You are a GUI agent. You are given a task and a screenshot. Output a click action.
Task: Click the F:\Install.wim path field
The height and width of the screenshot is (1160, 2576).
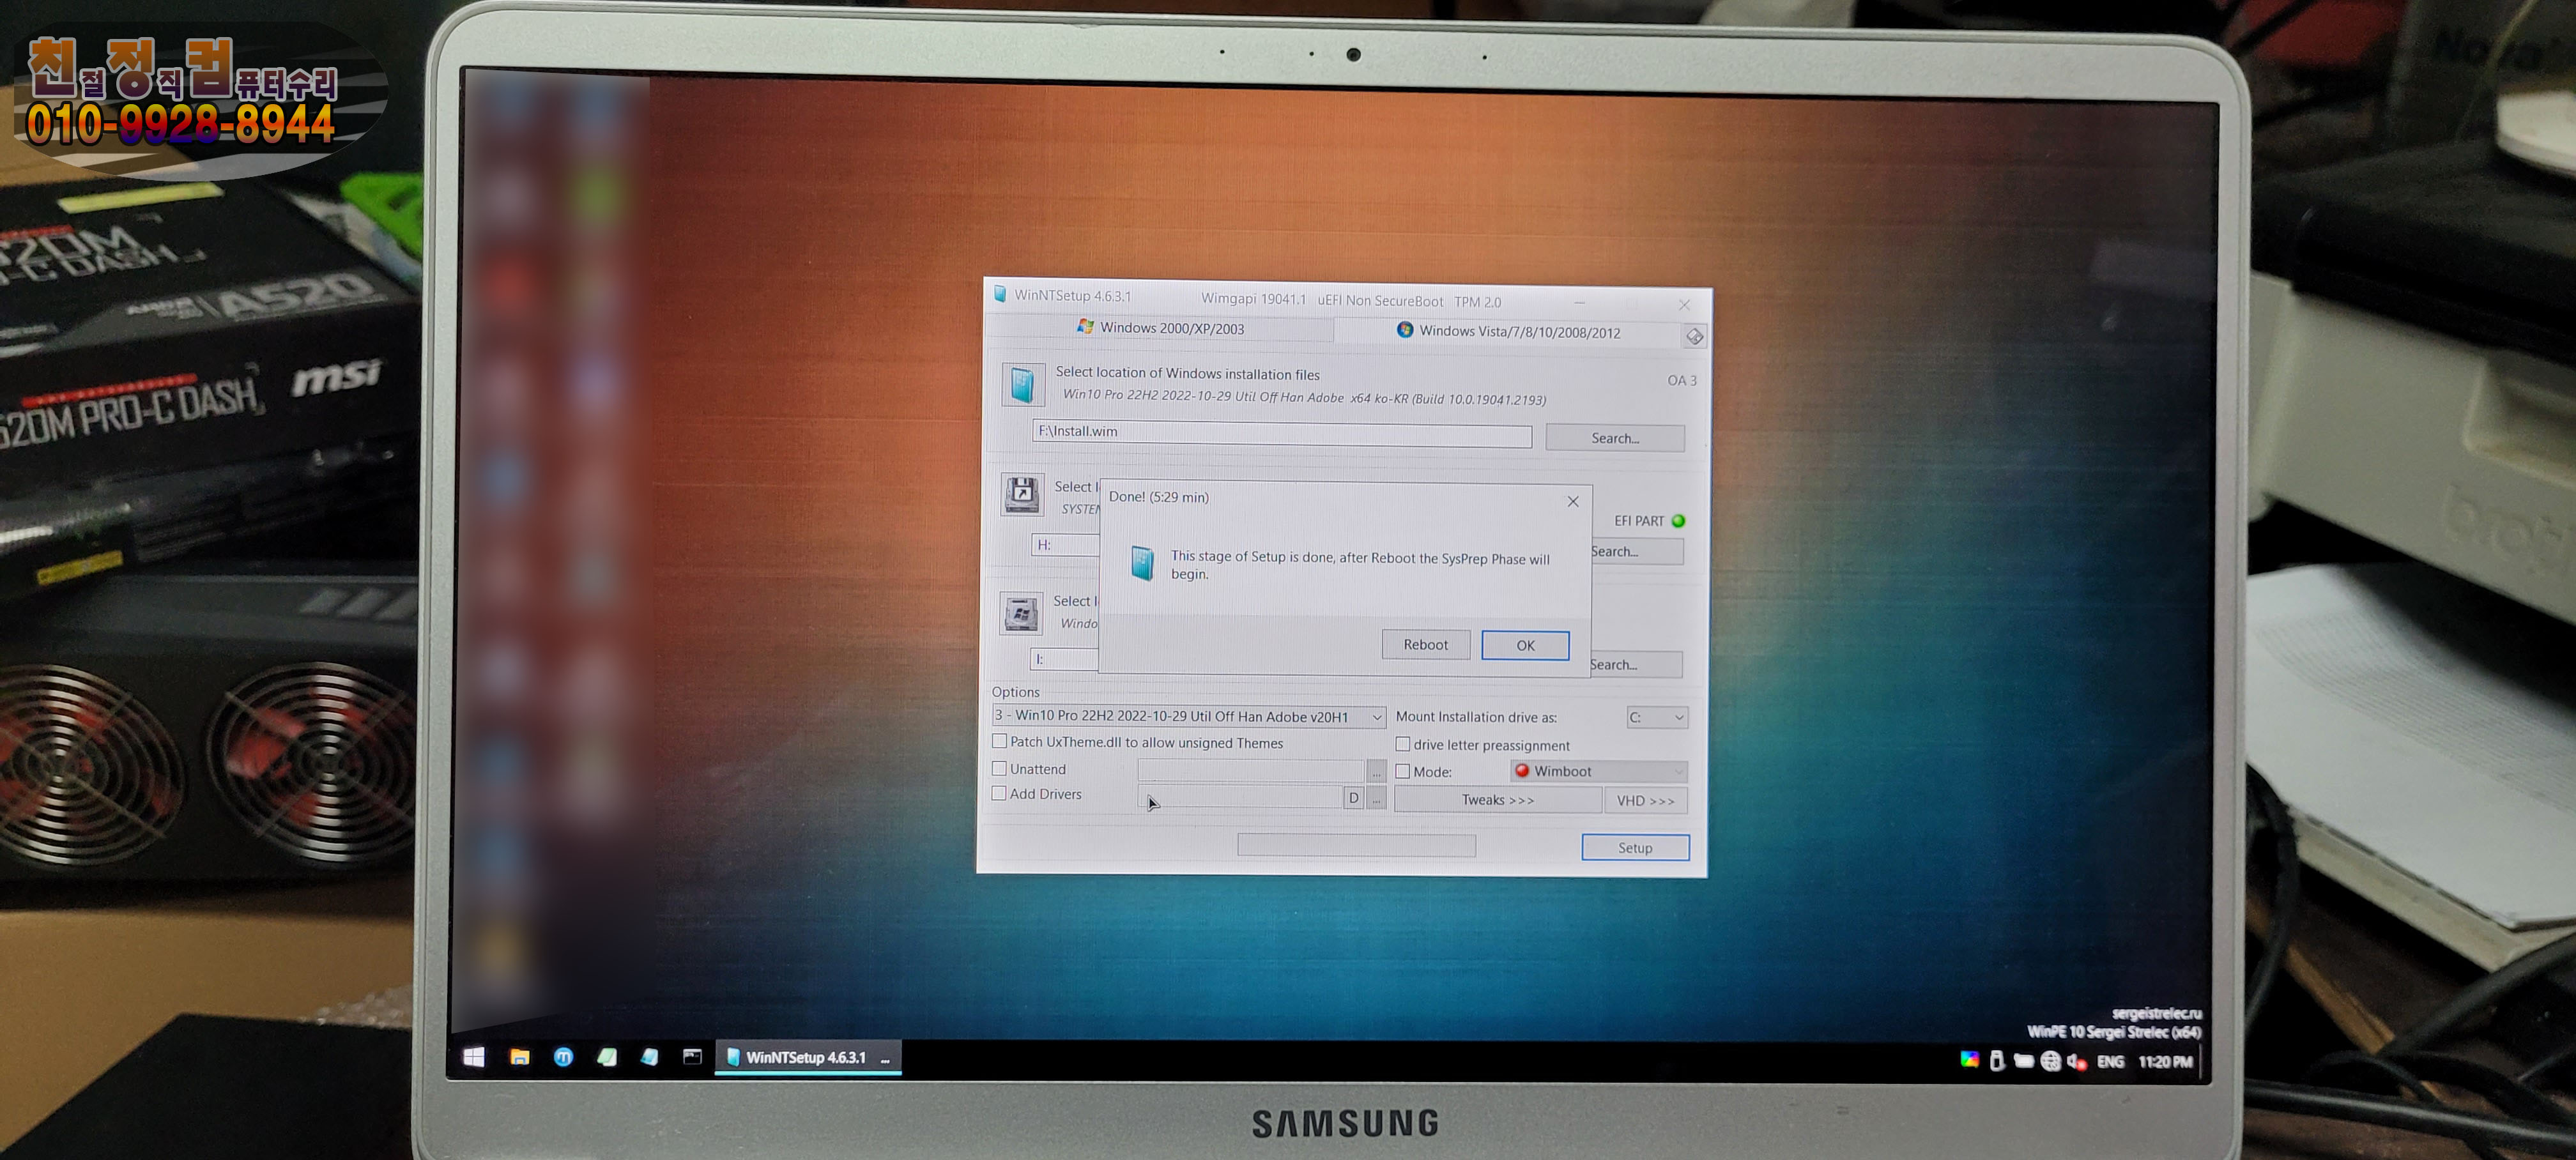click(x=1280, y=432)
